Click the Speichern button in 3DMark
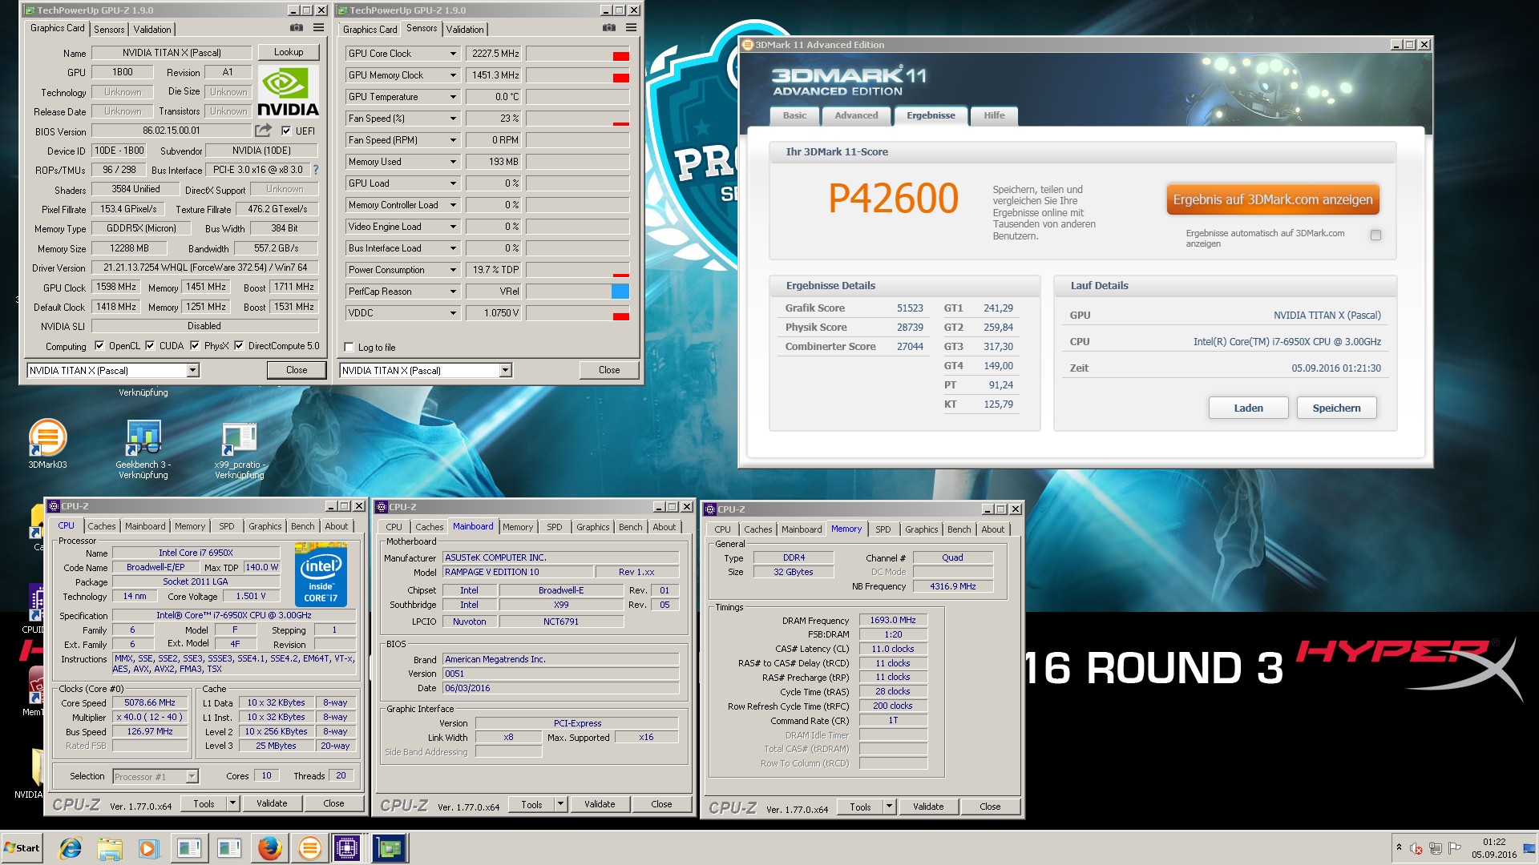 [1336, 408]
